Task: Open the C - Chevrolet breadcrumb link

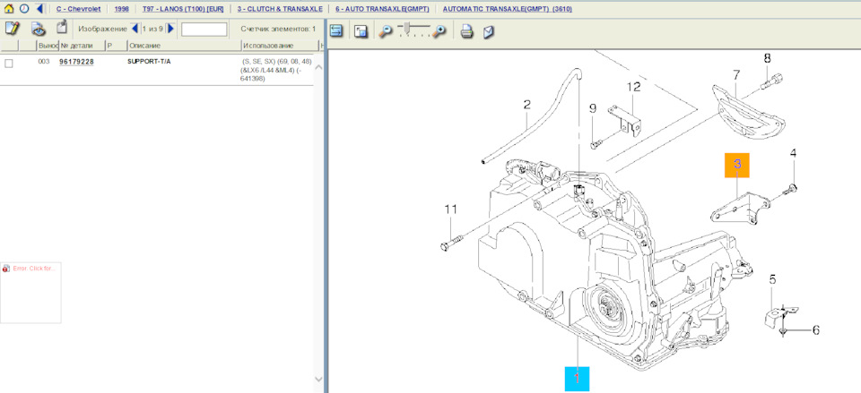Action: [79, 9]
